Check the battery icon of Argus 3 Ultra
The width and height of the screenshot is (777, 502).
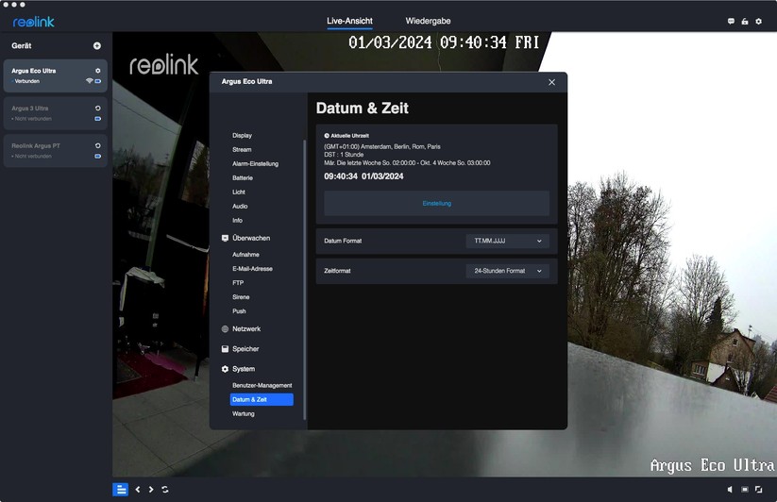point(97,119)
